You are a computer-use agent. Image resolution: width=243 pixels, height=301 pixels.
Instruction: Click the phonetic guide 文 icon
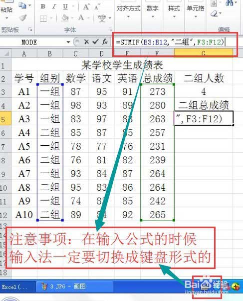(x=102, y=18)
